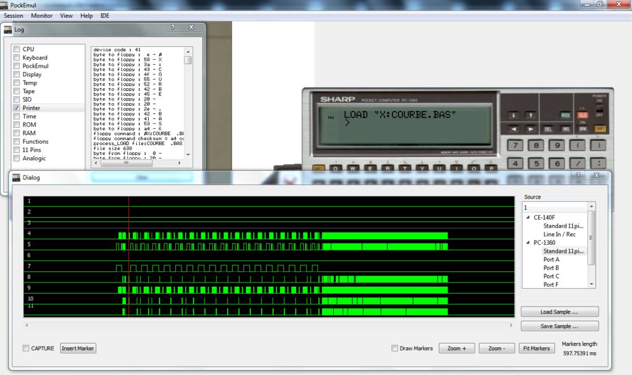Select Port A under PC-1360
632x375 pixels.
(x=551, y=260)
